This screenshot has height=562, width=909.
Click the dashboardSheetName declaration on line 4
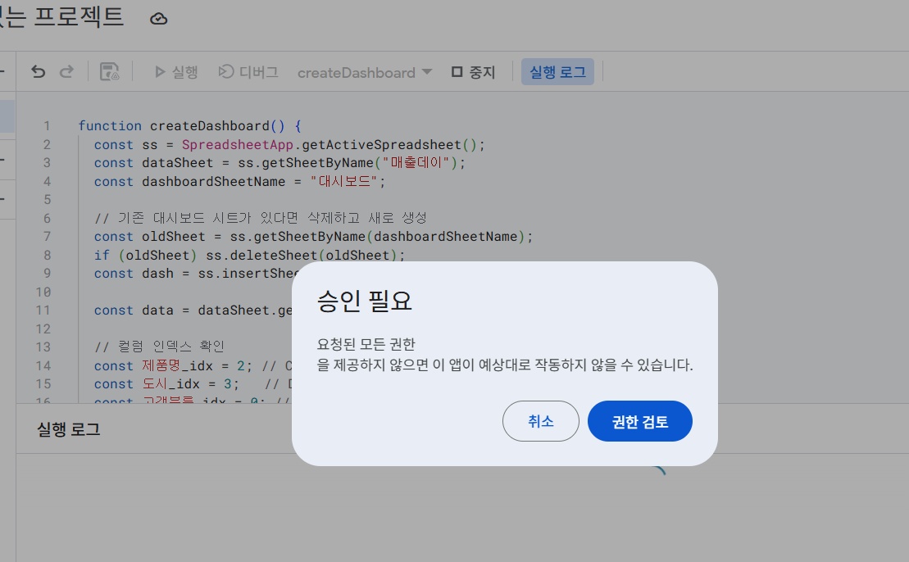pos(239,181)
